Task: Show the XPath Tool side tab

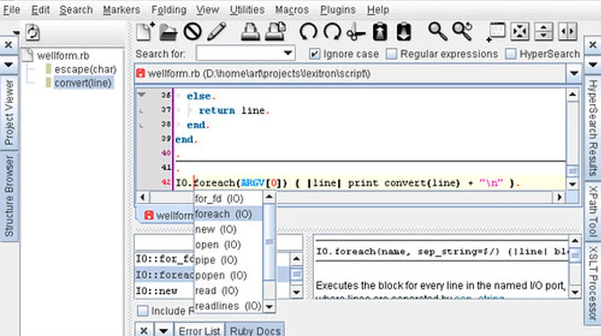Action: 592,211
